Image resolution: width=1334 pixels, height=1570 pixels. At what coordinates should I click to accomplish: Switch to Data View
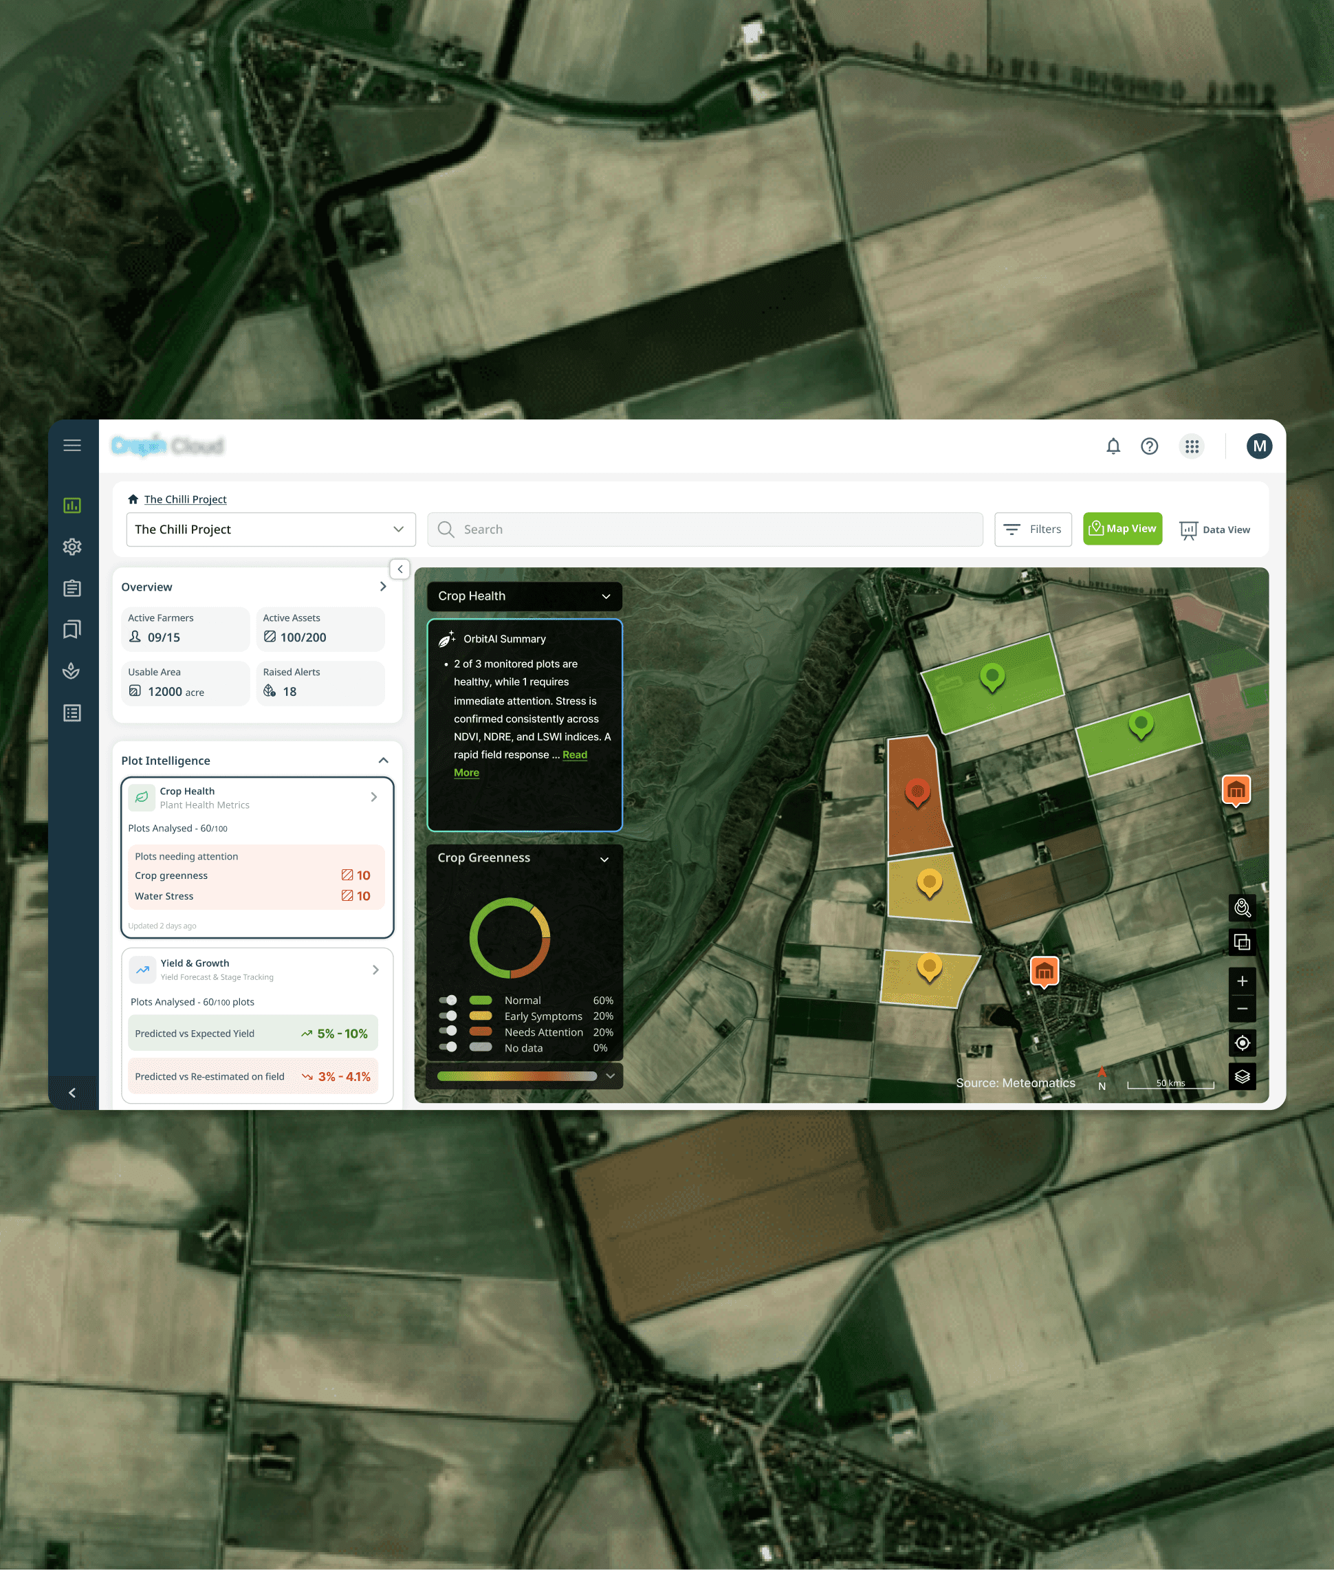pyautogui.click(x=1214, y=530)
